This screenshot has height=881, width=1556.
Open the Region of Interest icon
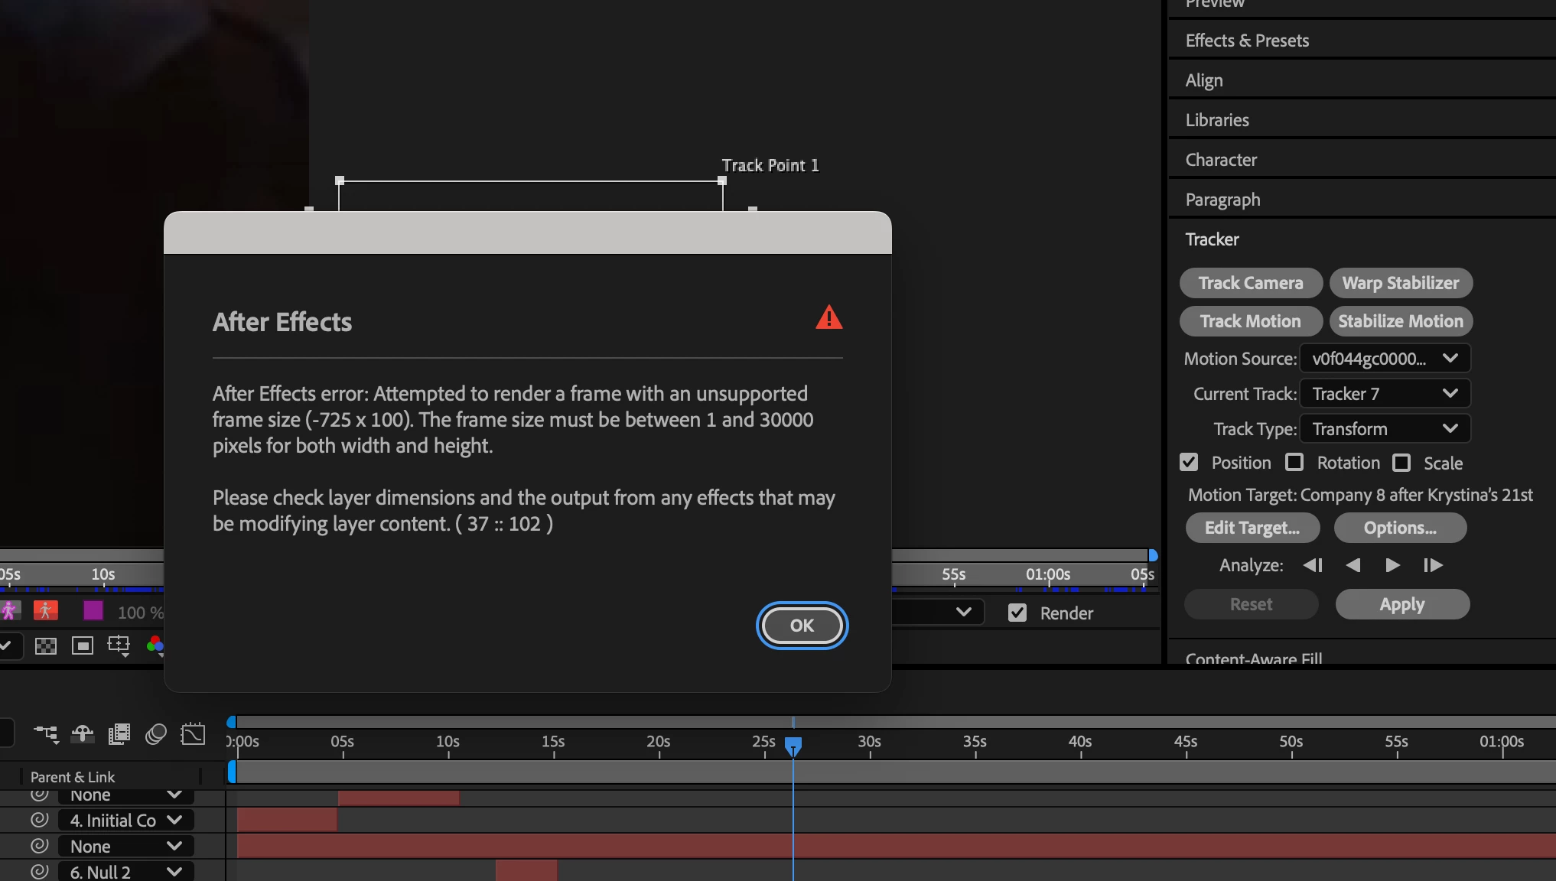[119, 645]
